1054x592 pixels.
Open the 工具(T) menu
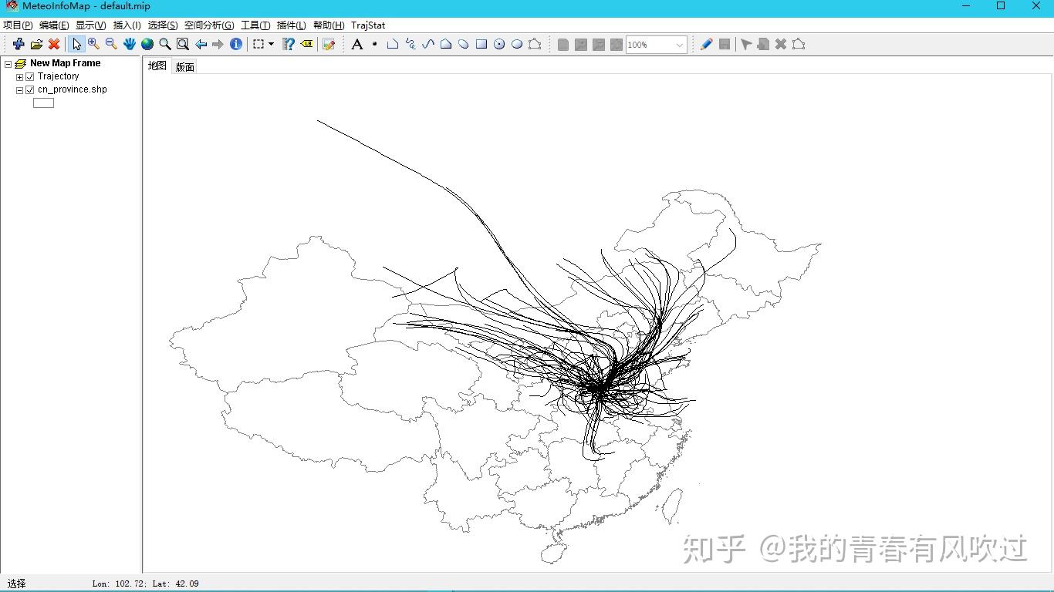point(255,25)
